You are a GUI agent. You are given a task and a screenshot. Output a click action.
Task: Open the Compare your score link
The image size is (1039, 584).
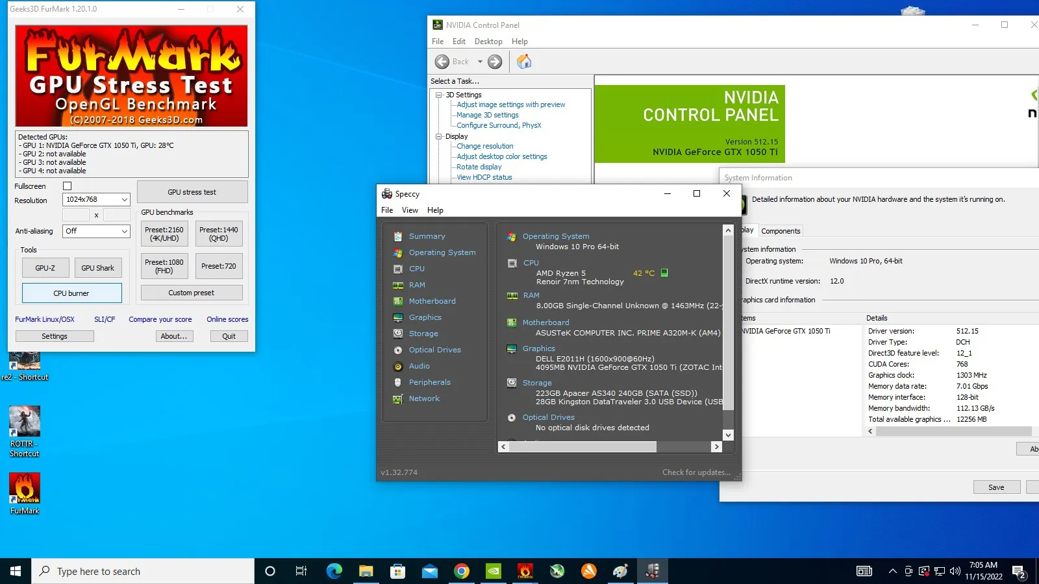click(x=160, y=319)
